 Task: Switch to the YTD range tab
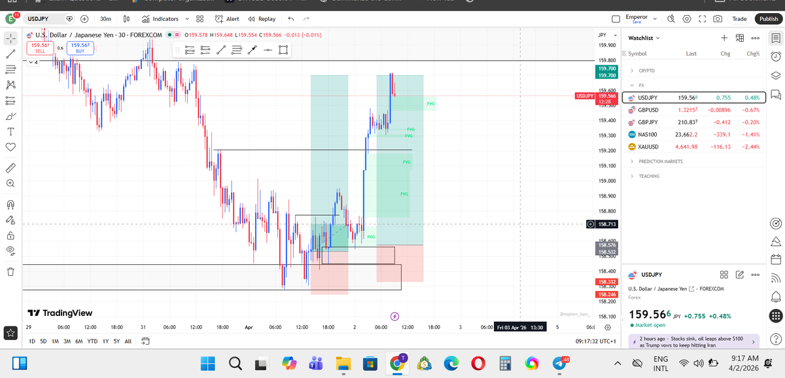coord(92,341)
